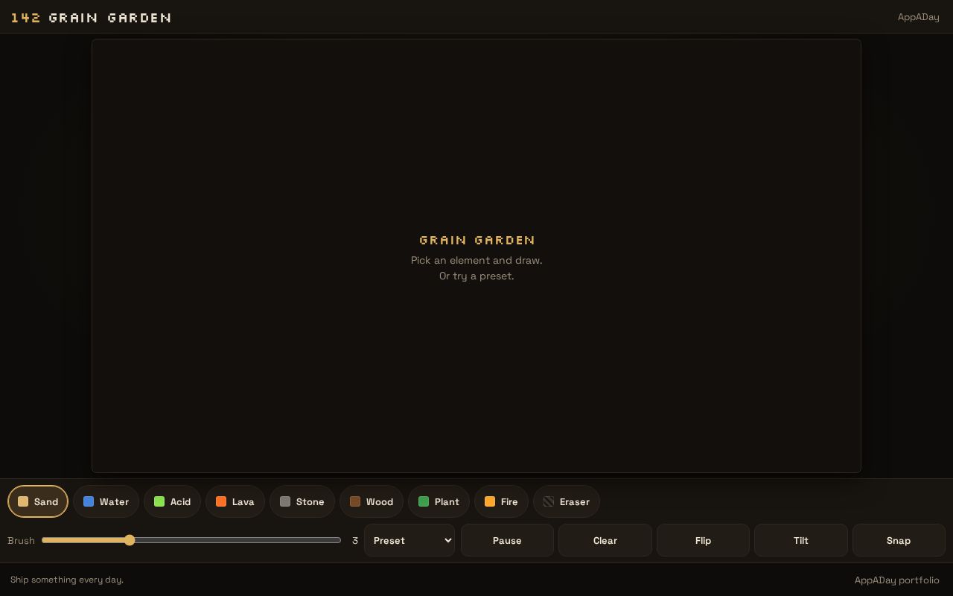Activate the Eraser tool
Image resolution: width=953 pixels, height=596 pixels.
point(567,501)
